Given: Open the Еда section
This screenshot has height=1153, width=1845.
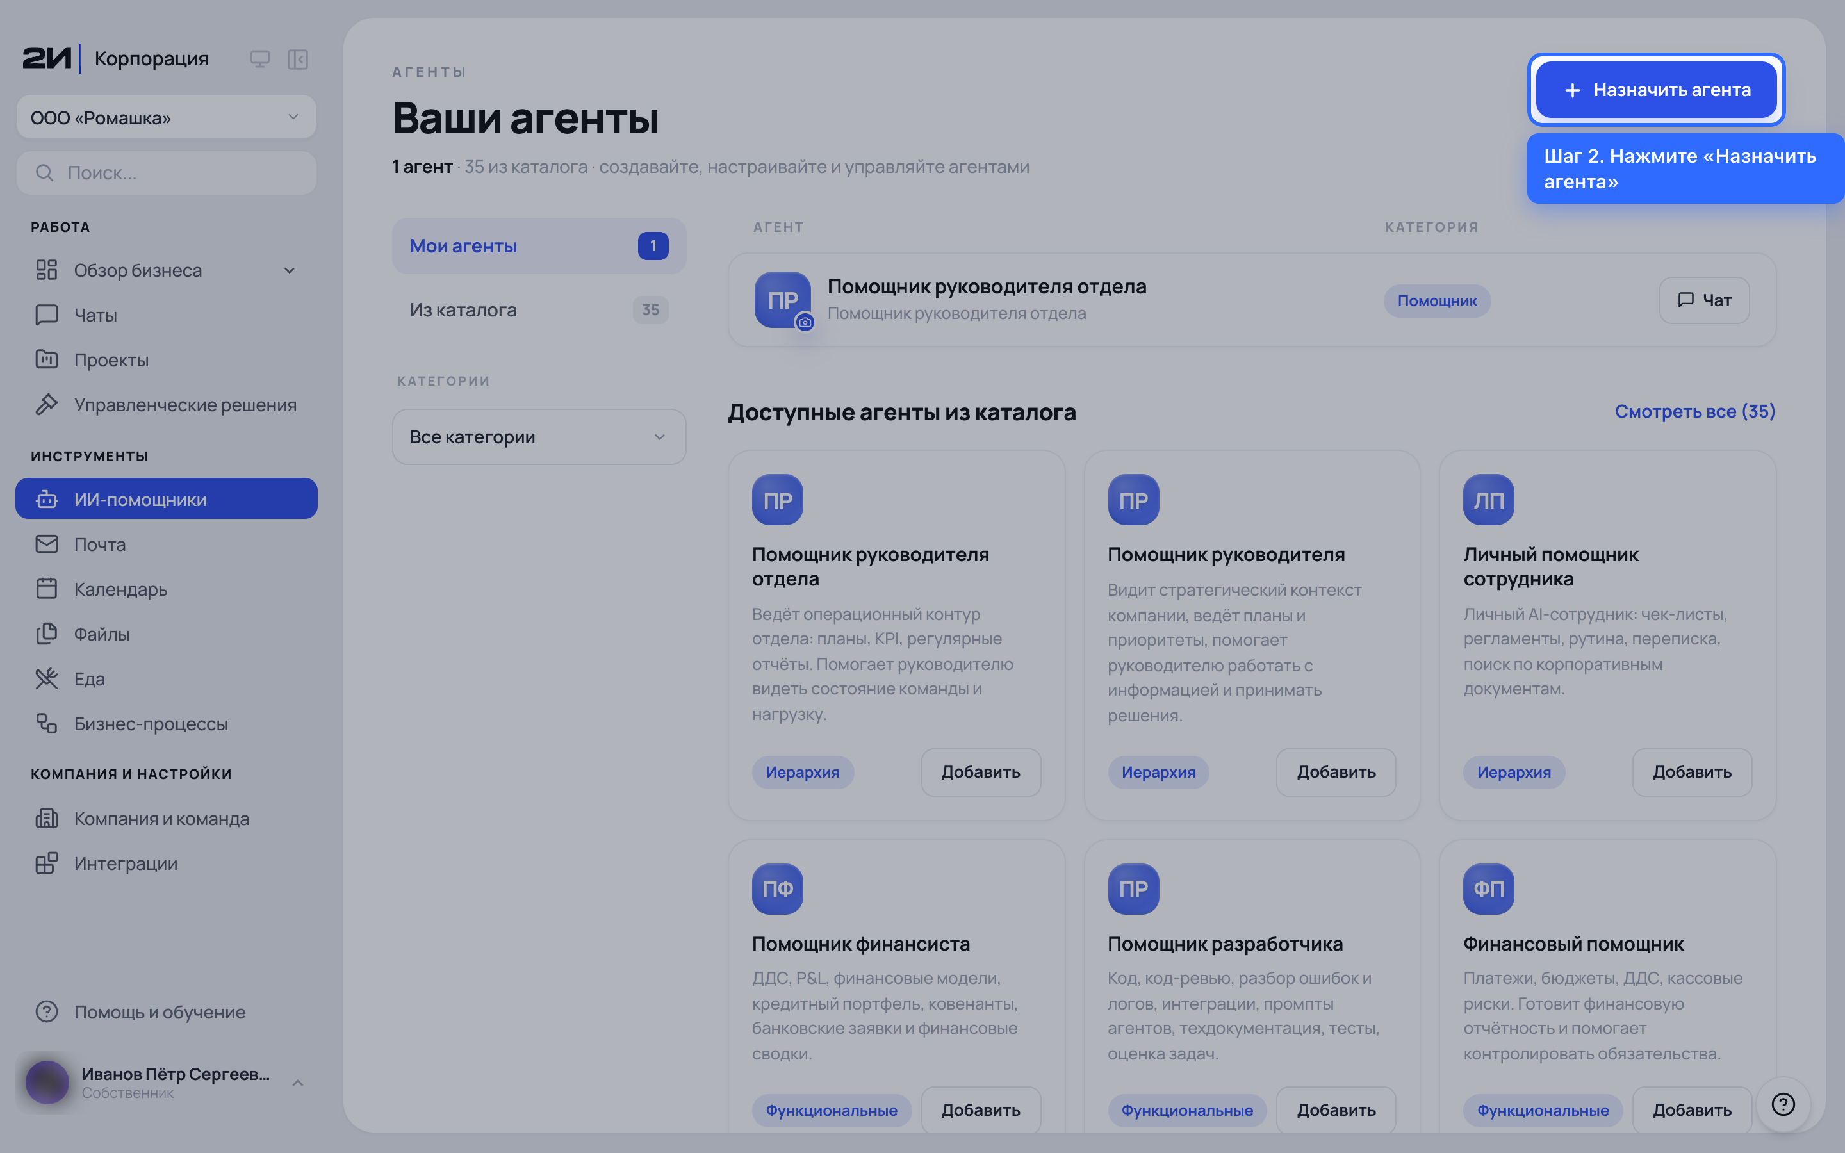Looking at the screenshot, I should [x=166, y=679].
